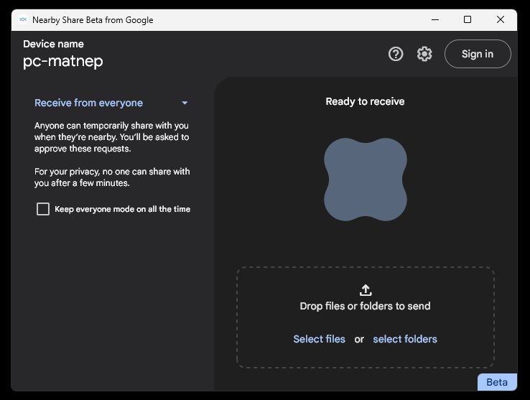Image resolution: width=530 pixels, height=400 pixels.
Task: Click the blob-shaped receive indicator
Action: point(366,180)
